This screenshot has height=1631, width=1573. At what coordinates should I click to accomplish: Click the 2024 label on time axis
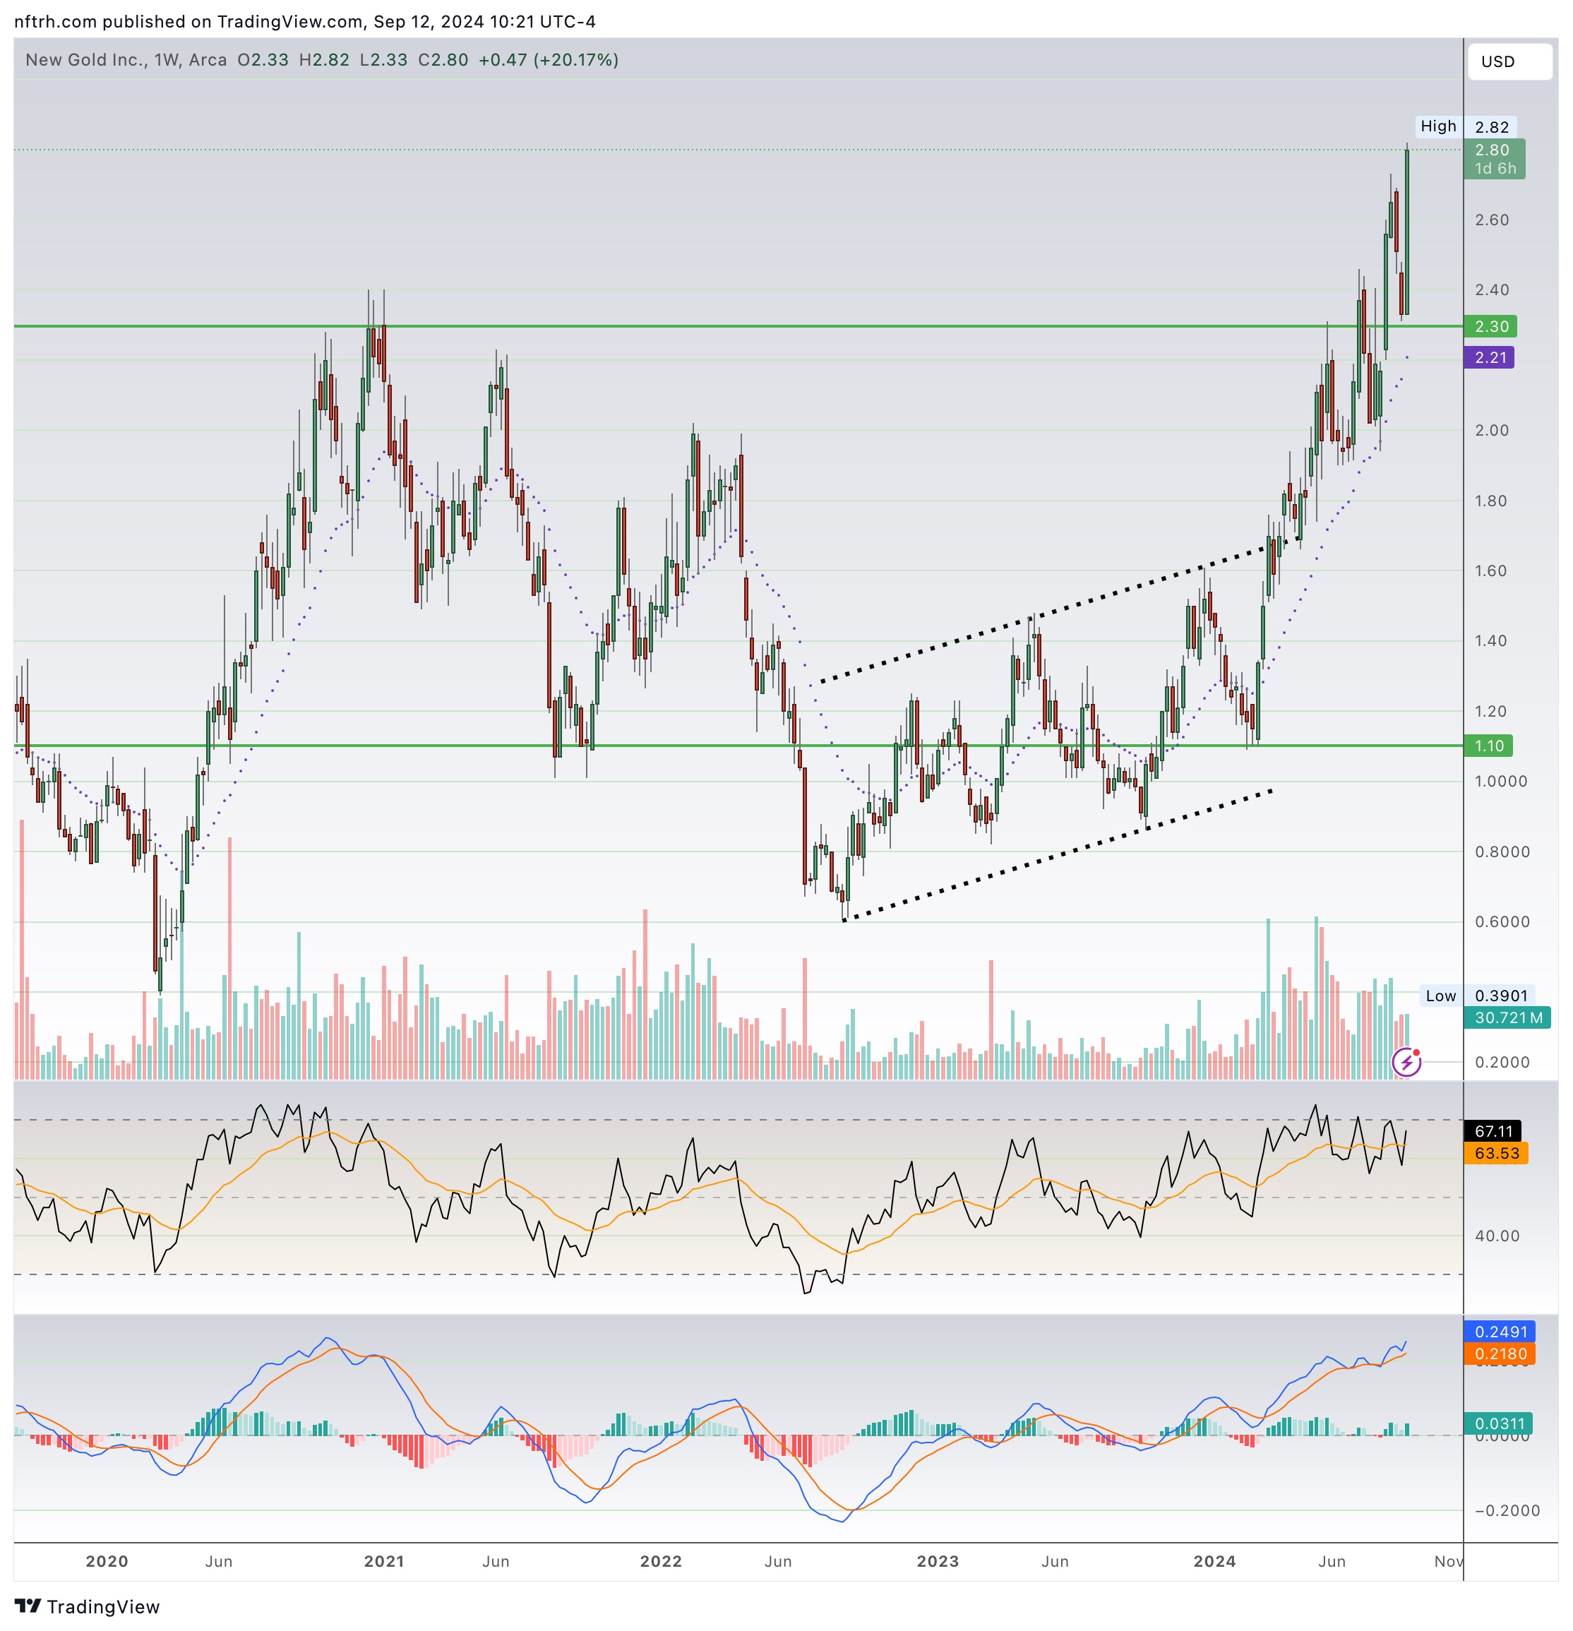pos(1214,1561)
